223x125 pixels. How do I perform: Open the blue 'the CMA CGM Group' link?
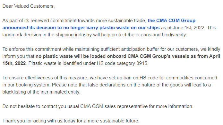(x=171, y=21)
